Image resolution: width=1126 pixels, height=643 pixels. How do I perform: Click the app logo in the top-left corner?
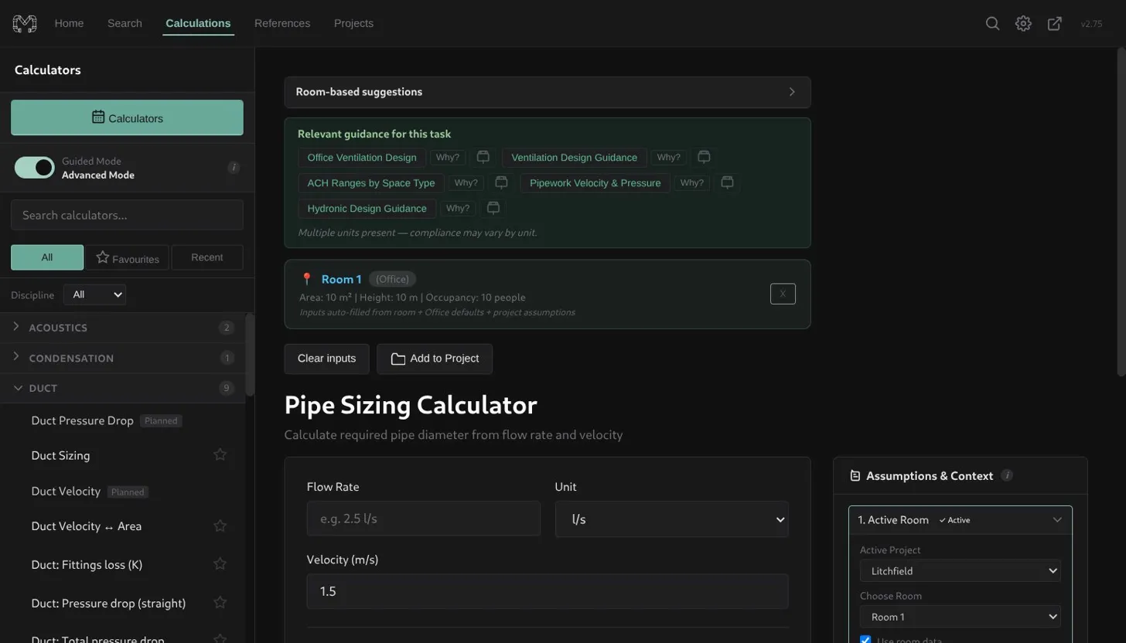coord(24,23)
